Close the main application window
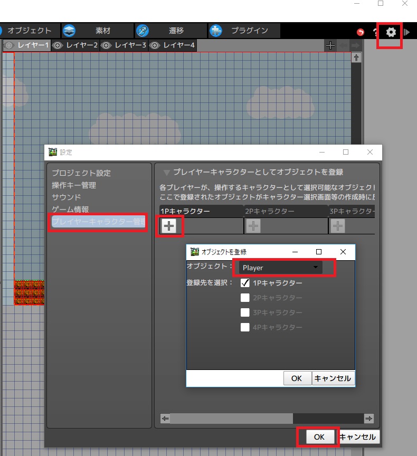The image size is (417, 456). coord(405,3)
